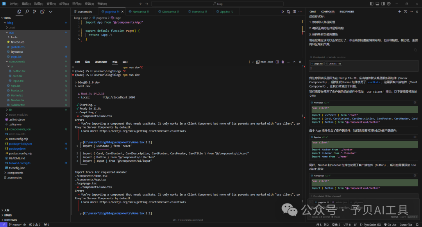This screenshot has width=422, height=227.
Task: Expand the lib folder
Action: pos(7,110)
